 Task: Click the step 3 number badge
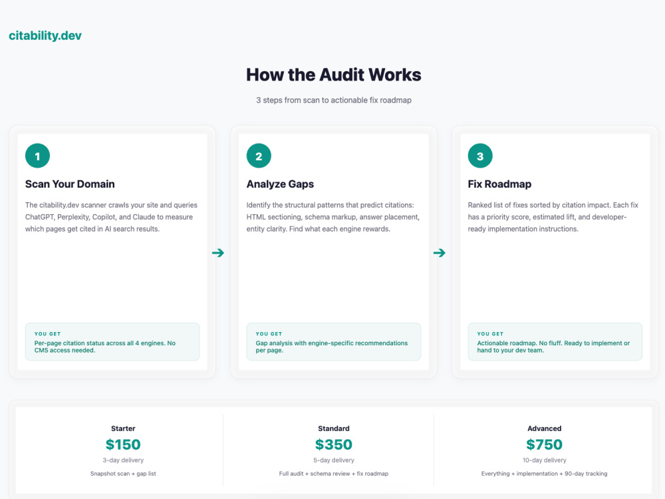point(480,156)
